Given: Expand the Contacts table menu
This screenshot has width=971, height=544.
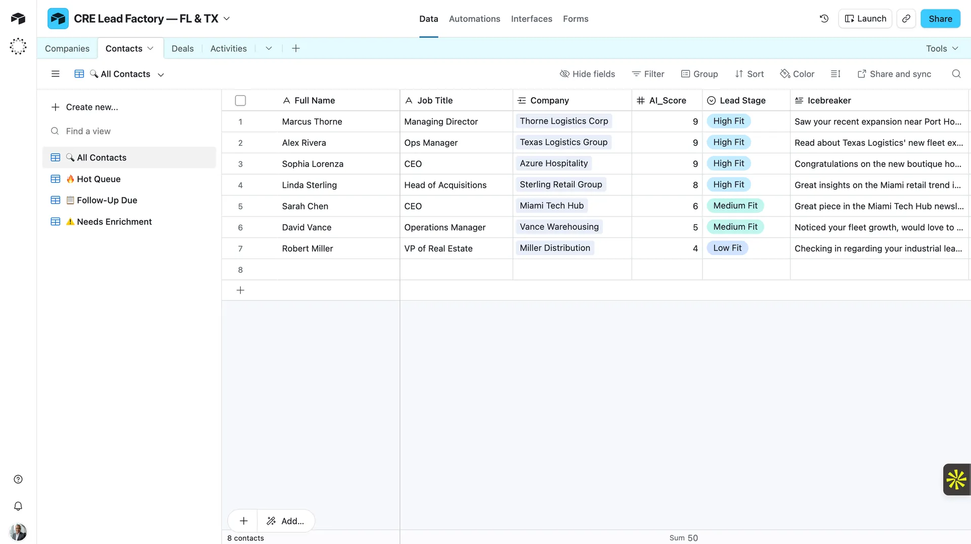Looking at the screenshot, I should (x=150, y=48).
